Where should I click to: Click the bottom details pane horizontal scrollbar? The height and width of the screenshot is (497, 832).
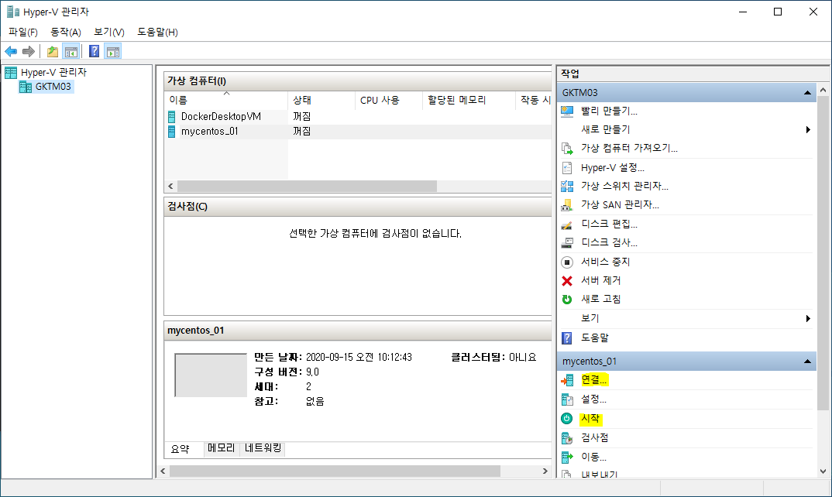[335, 471]
